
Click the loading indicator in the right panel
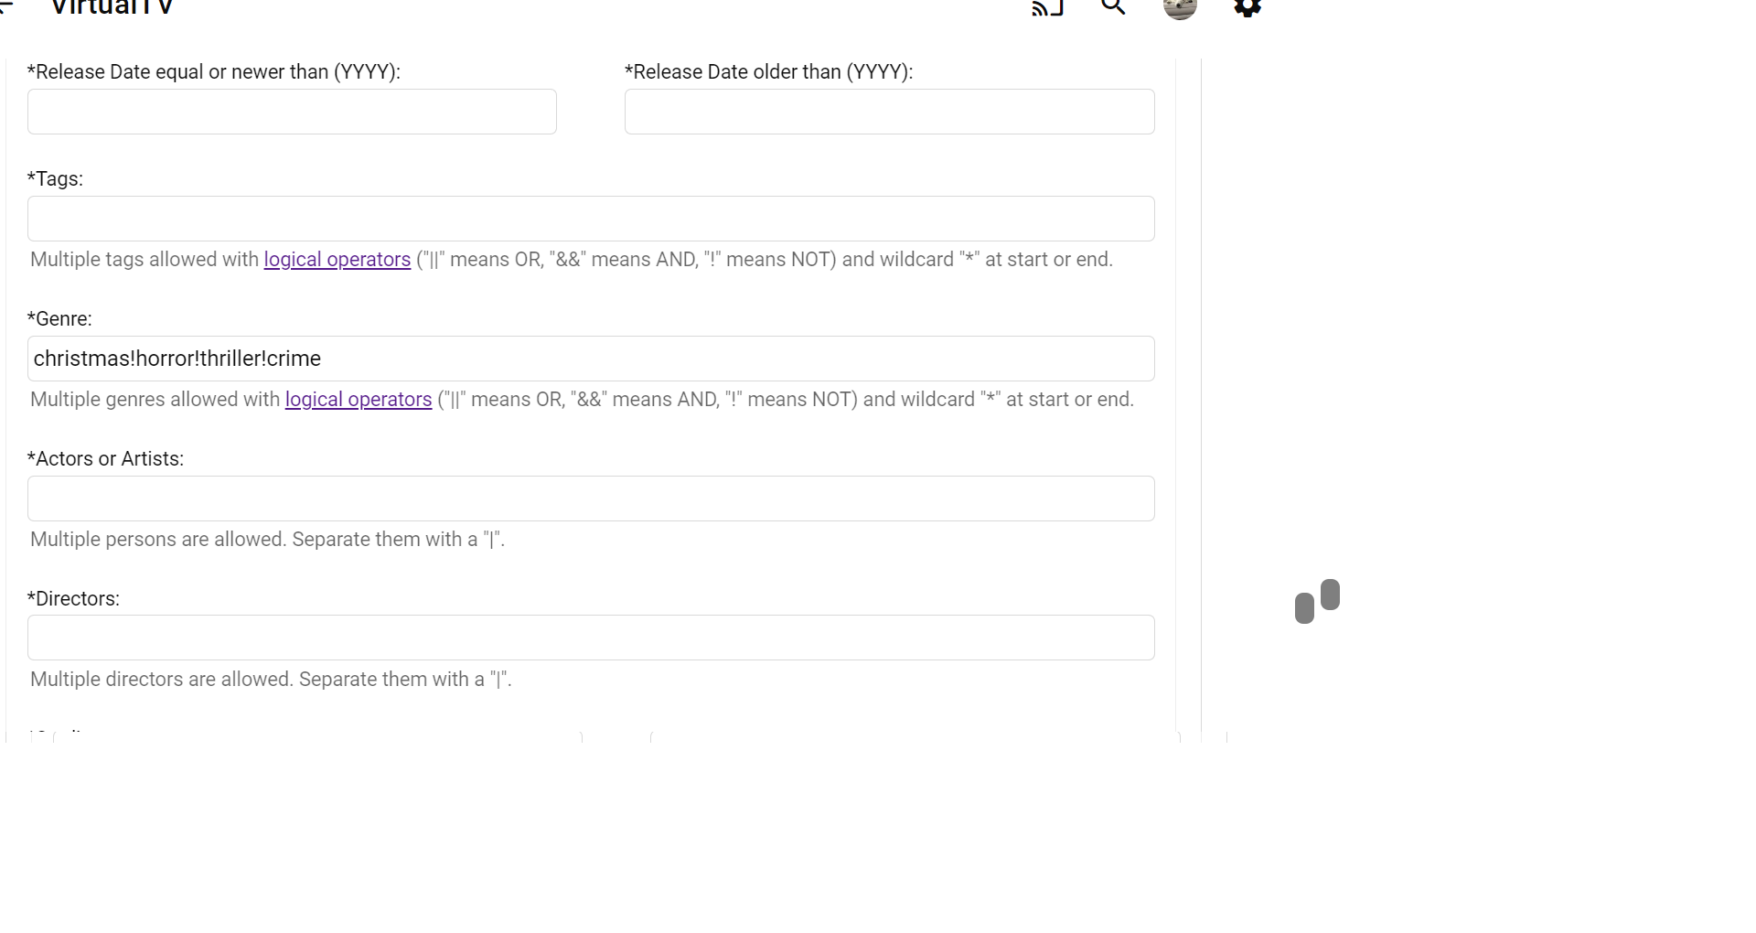tap(1317, 601)
